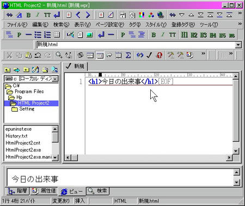Open the 新規.html file name dropdown

click(238, 45)
